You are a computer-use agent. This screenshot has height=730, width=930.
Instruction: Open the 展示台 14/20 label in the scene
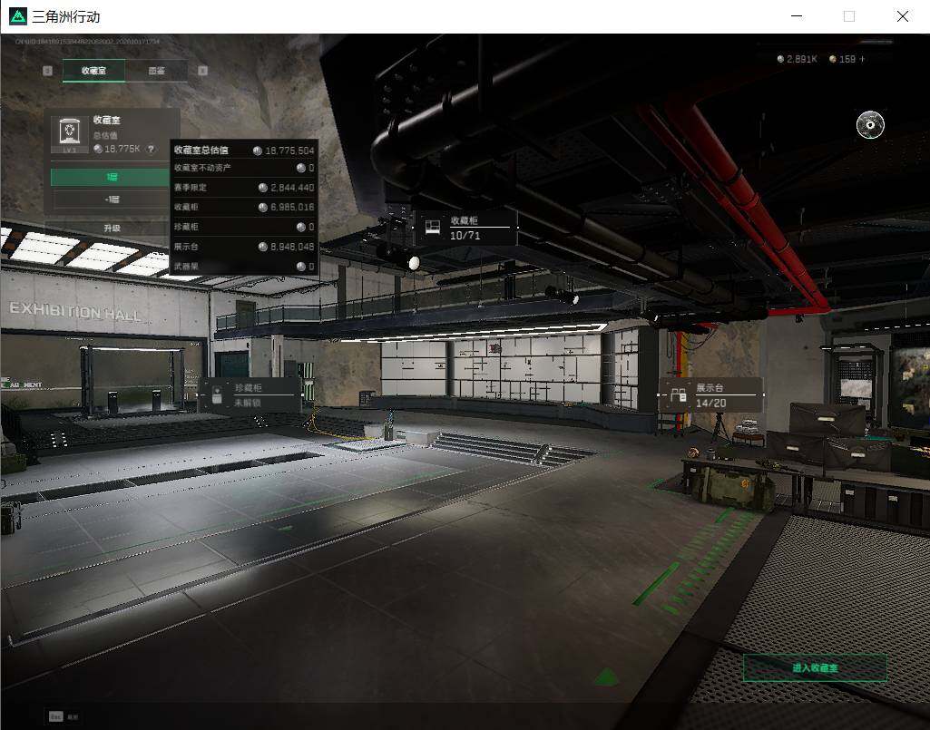(x=711, y=395)
